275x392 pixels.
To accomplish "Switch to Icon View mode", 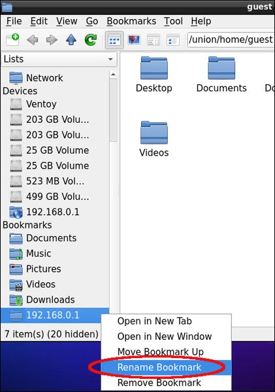I will click(x=114, y=40).
